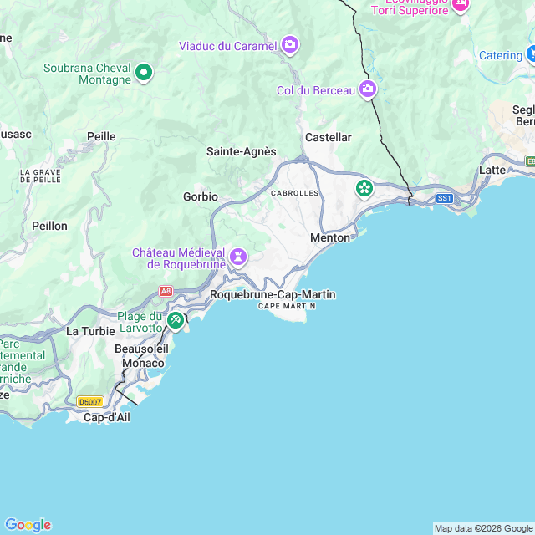Select the CABROLLES district label

294,193
